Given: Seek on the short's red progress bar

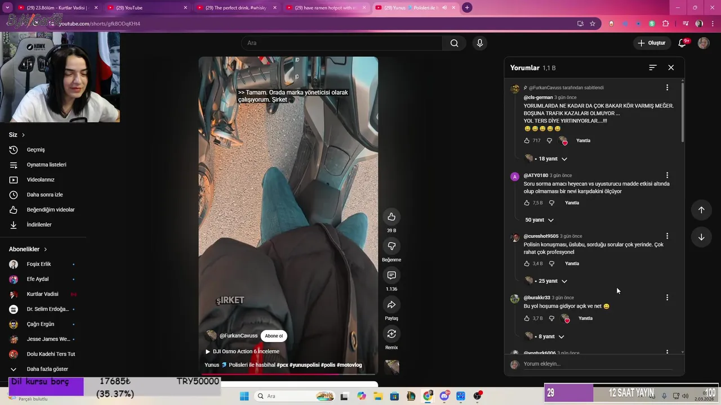Looking at the screenshot, I should tap(288, 373).
